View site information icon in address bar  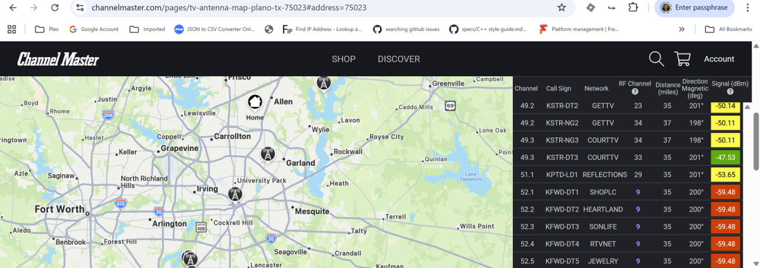(x=79, y=8)
